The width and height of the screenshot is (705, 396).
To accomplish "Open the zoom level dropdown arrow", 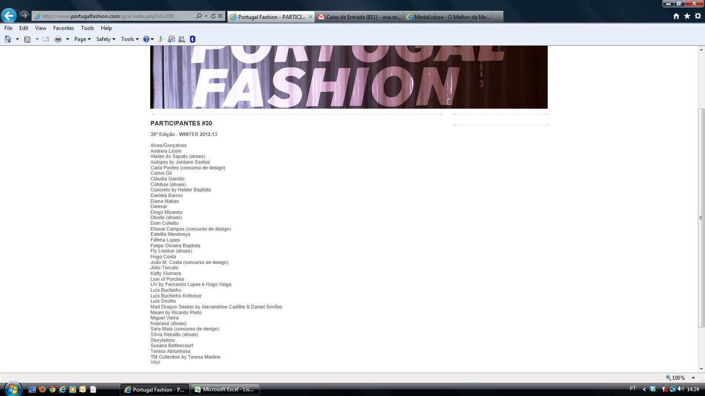I will point(693,378).
